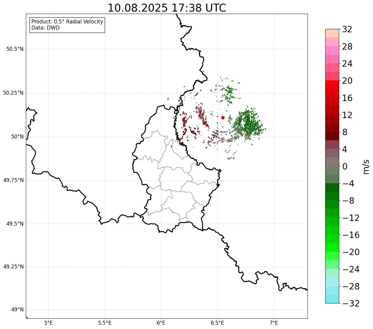The image size is (373, 329).
Task: Click the colorbar label 8
Action: (345, 132)
